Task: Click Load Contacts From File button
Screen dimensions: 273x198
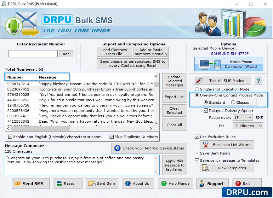Action: point(114,52)
